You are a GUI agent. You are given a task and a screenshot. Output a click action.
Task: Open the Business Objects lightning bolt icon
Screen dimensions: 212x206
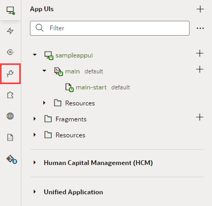pos(10,31)
